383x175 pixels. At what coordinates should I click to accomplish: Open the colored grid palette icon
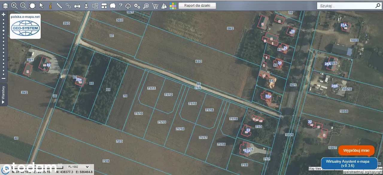(x=173, y=5)
